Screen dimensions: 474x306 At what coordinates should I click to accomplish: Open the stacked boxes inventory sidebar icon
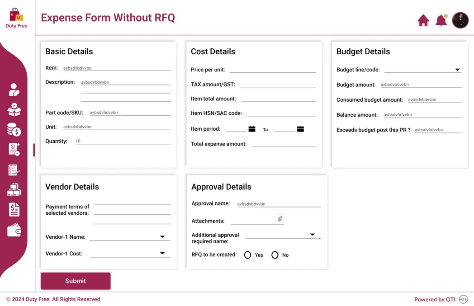(x=14, y=190)
